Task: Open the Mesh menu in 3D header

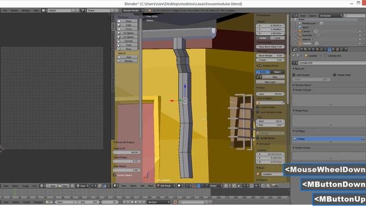Action: coord(150,185)
